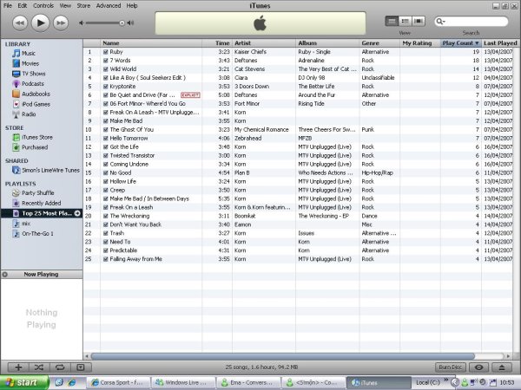The width and height of the screenshot is (521, 390).
Task: Open the Controls menu
Action: (x=43, y=5)
